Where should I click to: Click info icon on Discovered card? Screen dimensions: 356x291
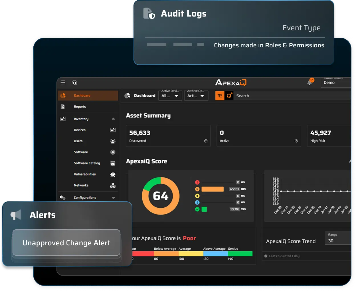[x=206, y=141]
